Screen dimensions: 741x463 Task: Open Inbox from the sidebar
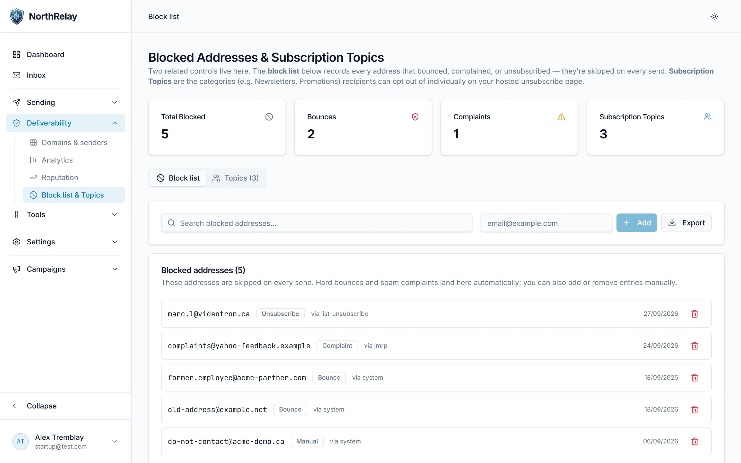66,75
